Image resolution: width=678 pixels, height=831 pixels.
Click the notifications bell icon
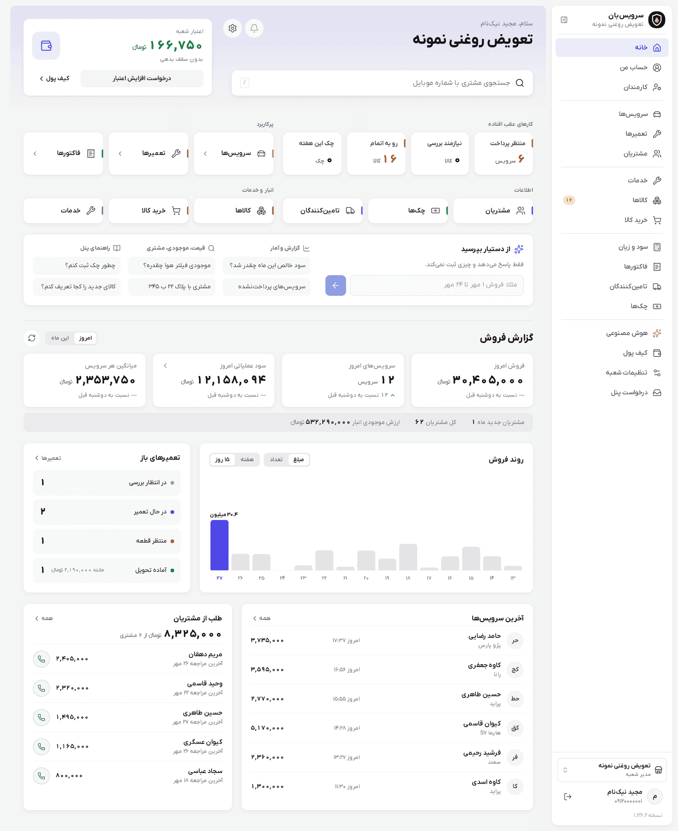[254, 28]
